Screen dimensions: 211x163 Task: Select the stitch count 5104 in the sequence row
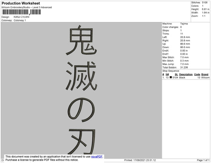tap(175, 78)
